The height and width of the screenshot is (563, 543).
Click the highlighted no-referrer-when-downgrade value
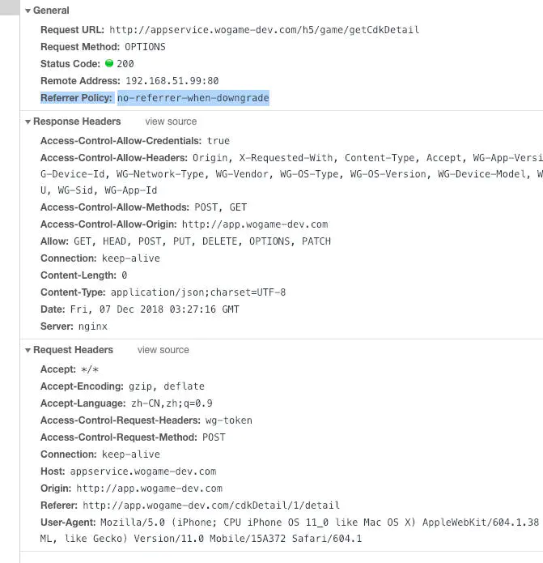coord(193,98)
